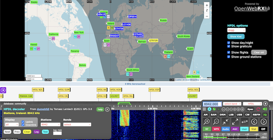Viewport: 273px width, 140px height.
Task: Click the waterfall zoom-in magnifier icon
Action: 206,121
